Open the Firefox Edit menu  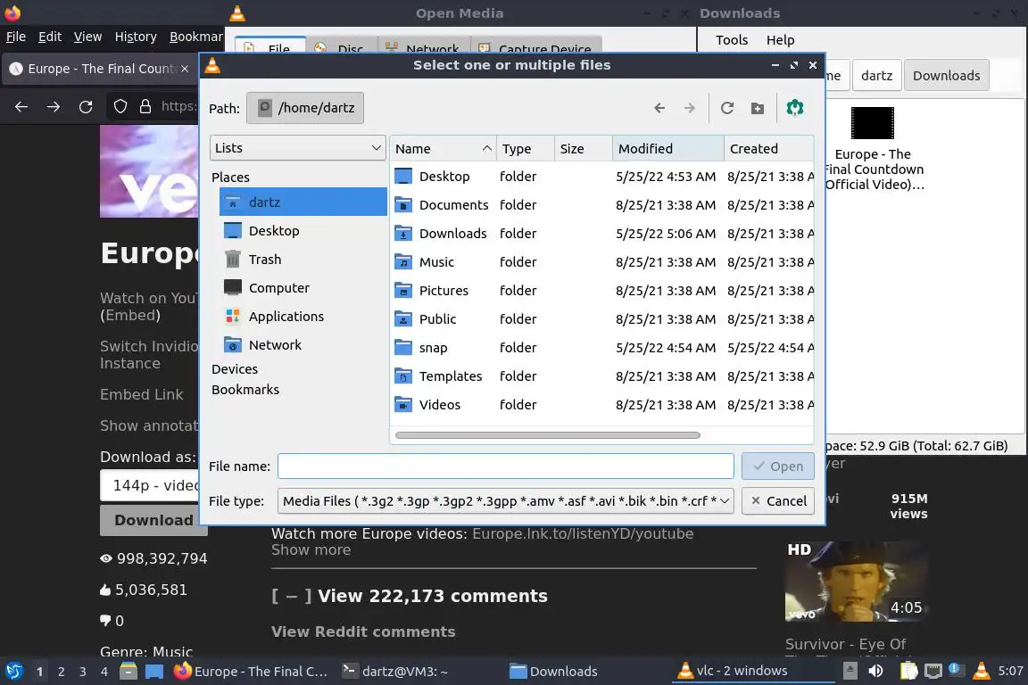point(50,37)
